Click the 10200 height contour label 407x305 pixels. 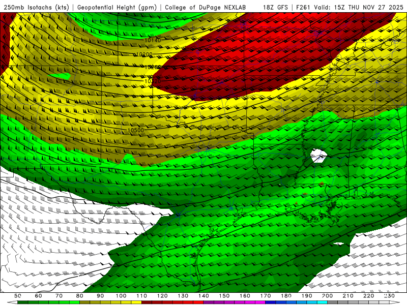click(144, 54)
